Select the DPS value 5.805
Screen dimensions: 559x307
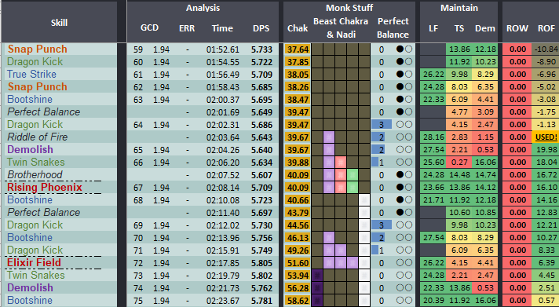[261, 263]
